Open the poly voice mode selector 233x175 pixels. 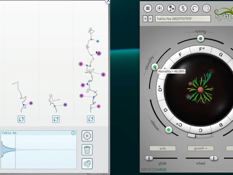pos(163,148)
